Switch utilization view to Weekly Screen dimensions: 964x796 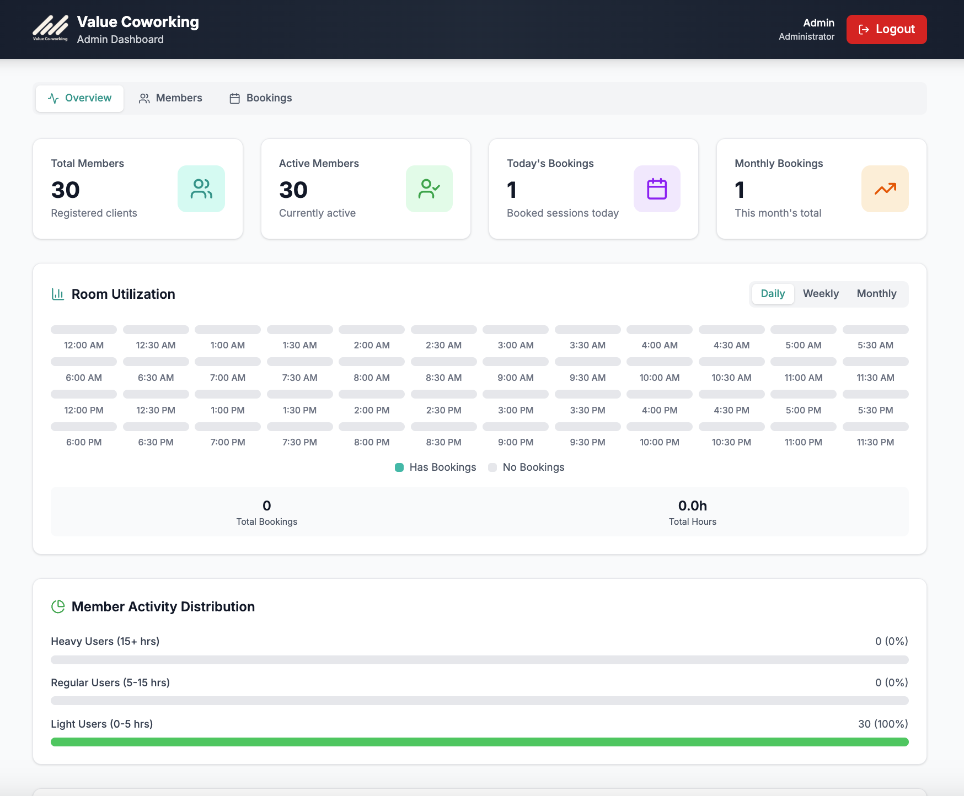coord(821,294)
